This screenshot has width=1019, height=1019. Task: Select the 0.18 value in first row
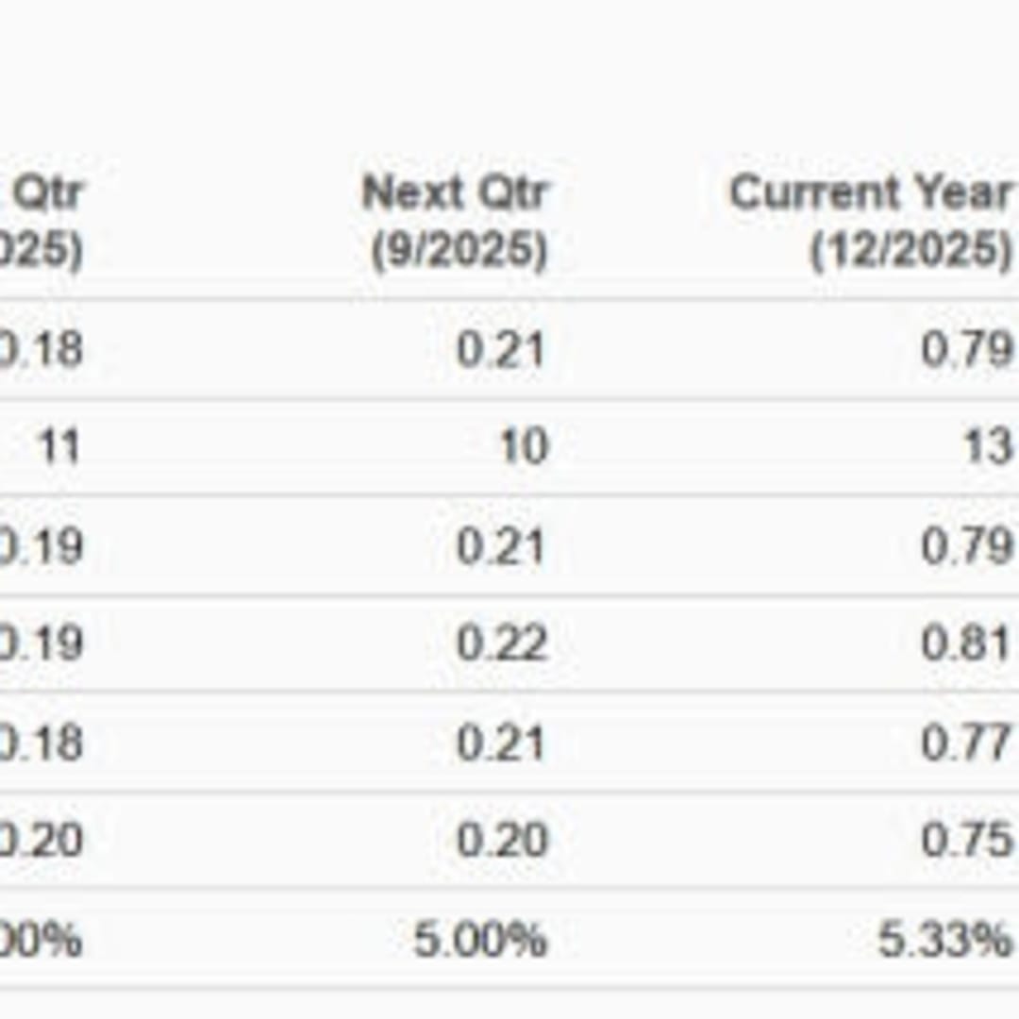[x=41, y=350]
